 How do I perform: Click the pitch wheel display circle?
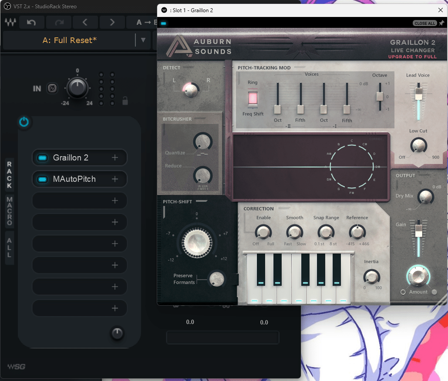coord(352,167)
